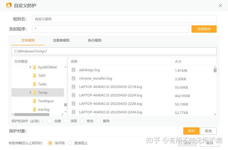Click file list scroll up arrow
228x150 pixels.
(215, 67)
